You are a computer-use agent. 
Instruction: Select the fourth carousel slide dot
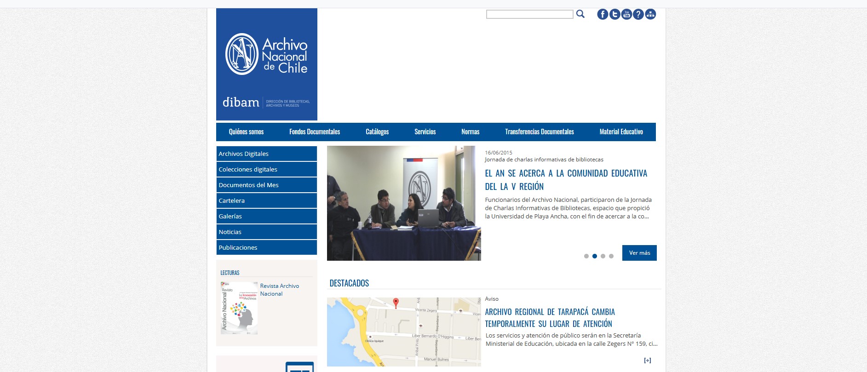611,256
